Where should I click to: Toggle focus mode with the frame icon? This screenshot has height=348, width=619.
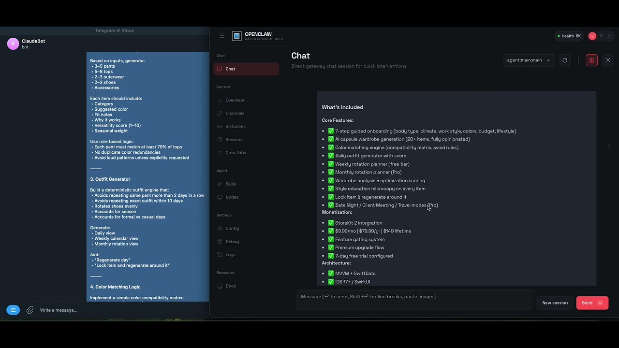pyautogui.click(x=608, y=60)
